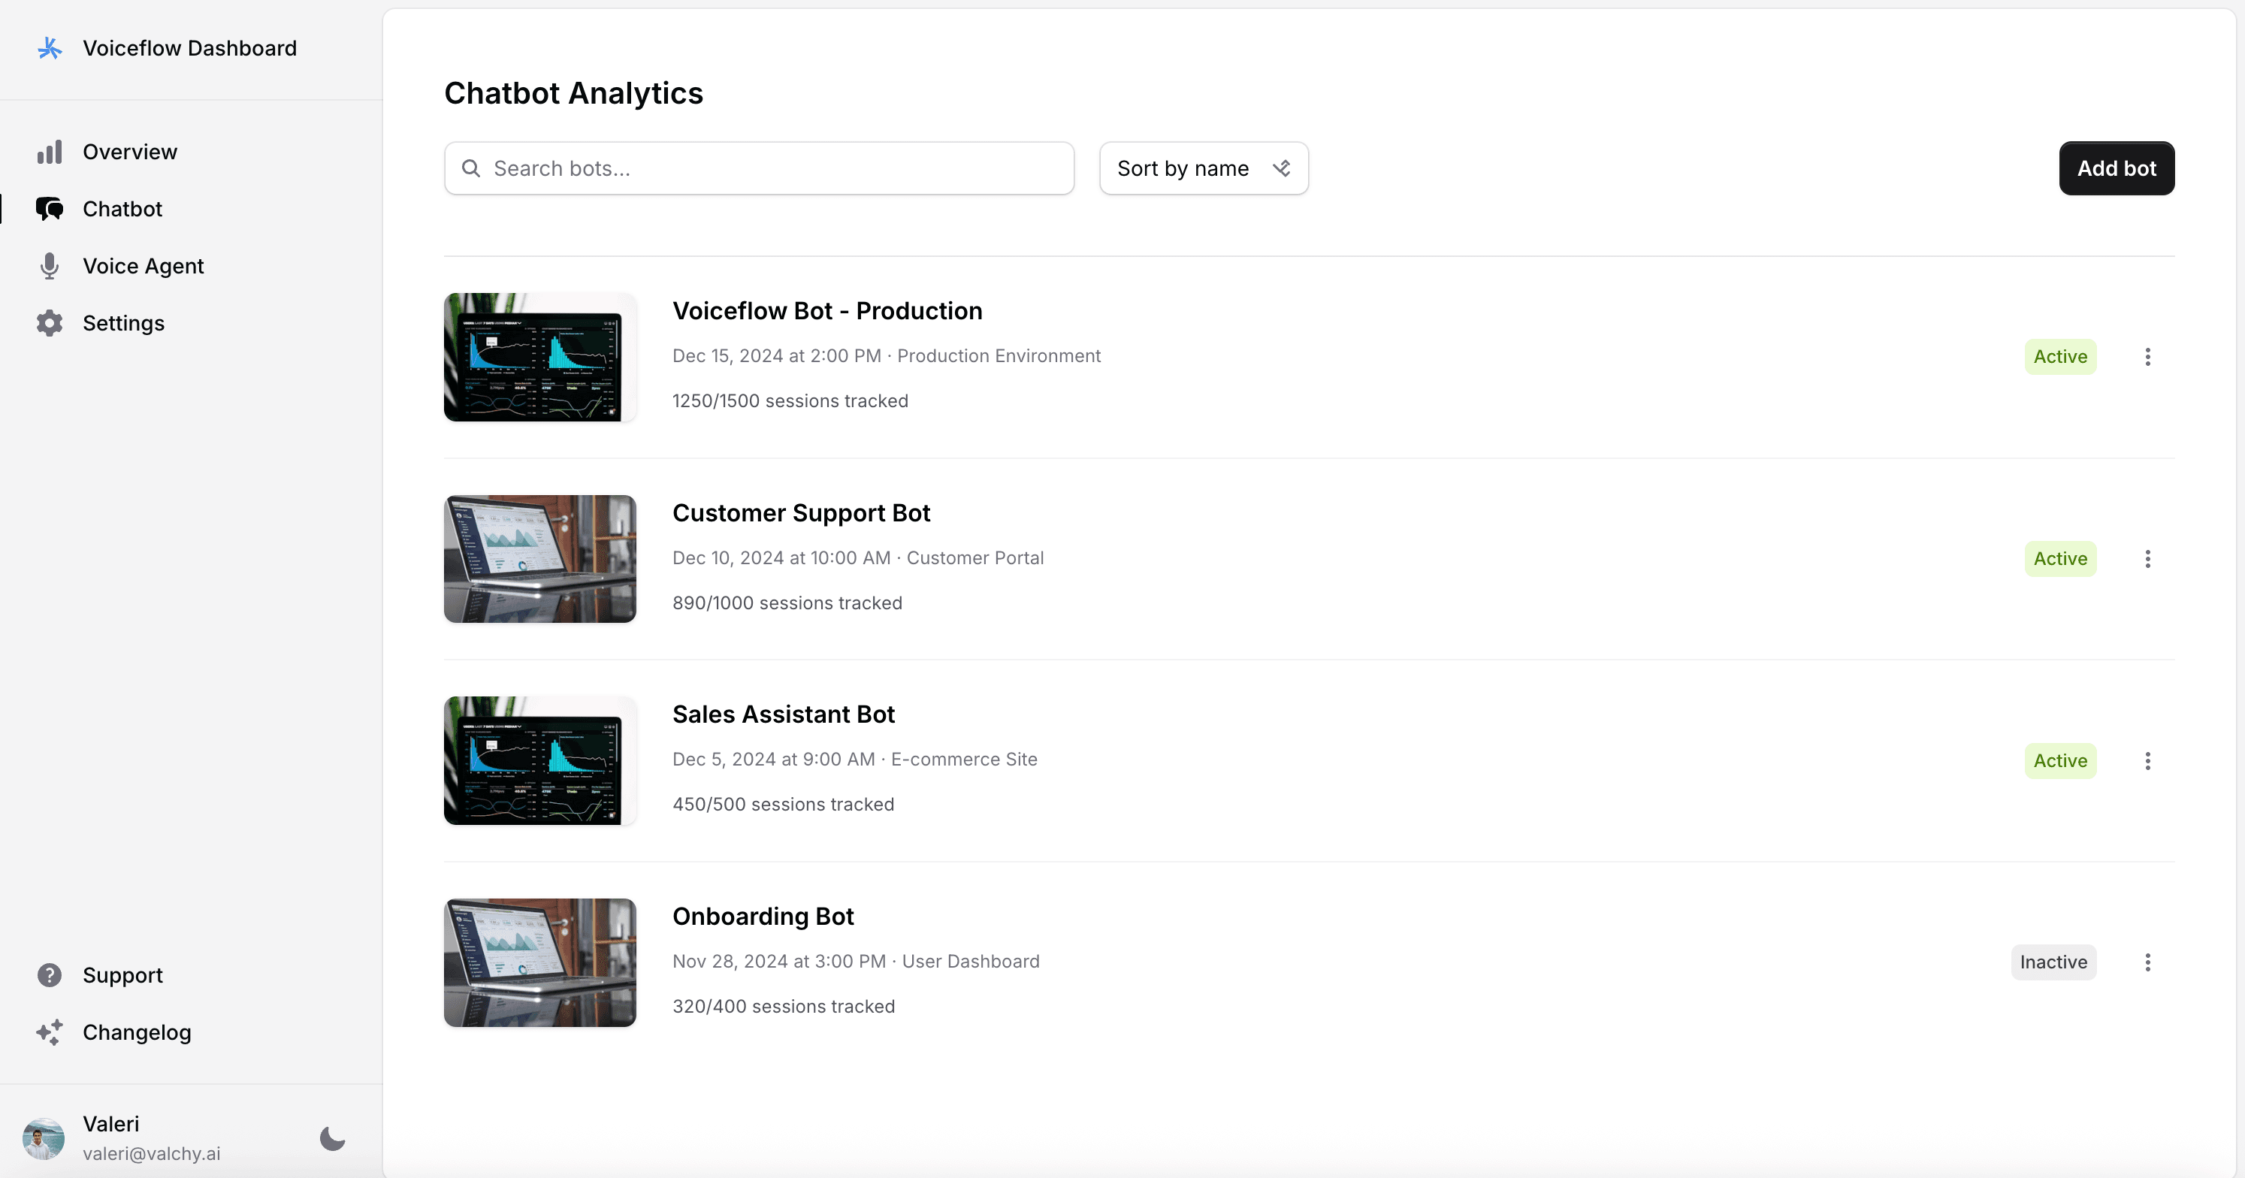Screen dimensions: 2245x1178
Task: Click the Settings gear icon
Action: (x=50, y=323)
